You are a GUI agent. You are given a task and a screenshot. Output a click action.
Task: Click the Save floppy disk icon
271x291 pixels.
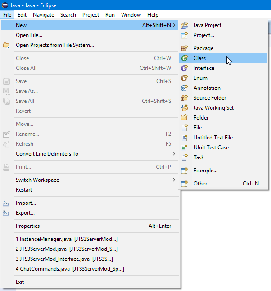6,81
